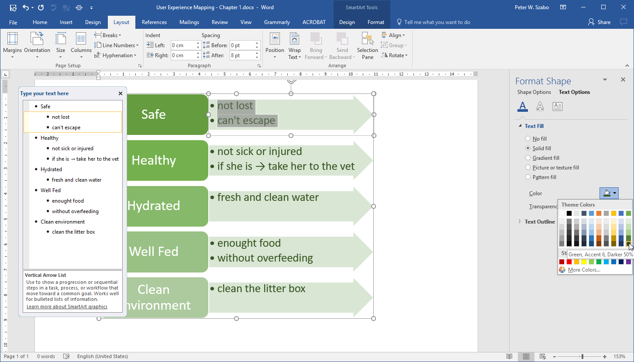Enable the Pattern fill option
The image size is (634, 362).
point(528,177)
